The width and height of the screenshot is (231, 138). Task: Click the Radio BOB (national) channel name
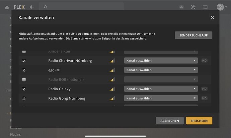(66, 80)
